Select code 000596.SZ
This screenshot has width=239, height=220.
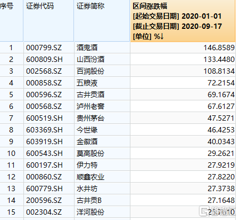pos(44,95)
